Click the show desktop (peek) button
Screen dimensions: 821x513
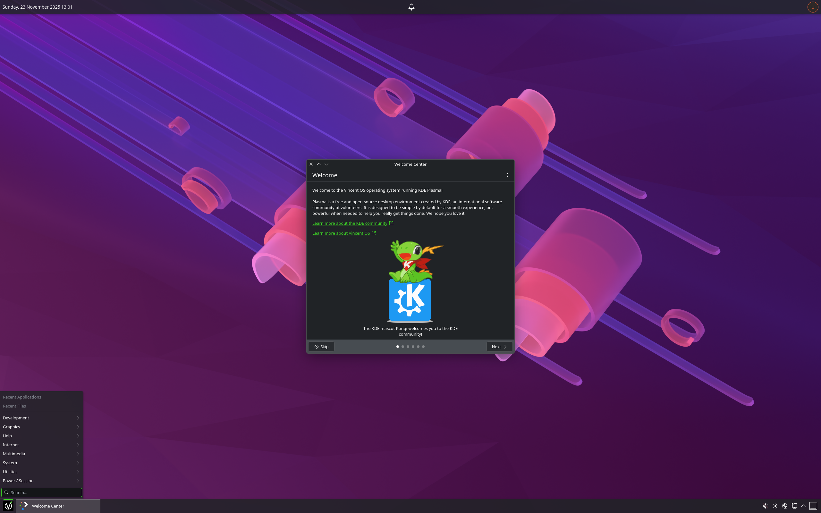click(x=813, y=506)
